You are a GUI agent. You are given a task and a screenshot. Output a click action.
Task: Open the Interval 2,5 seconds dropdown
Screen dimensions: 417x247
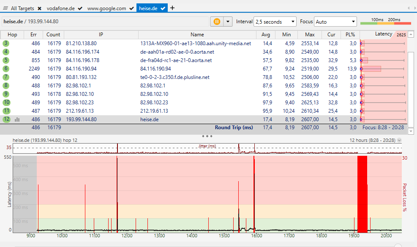tap(275, 22)
